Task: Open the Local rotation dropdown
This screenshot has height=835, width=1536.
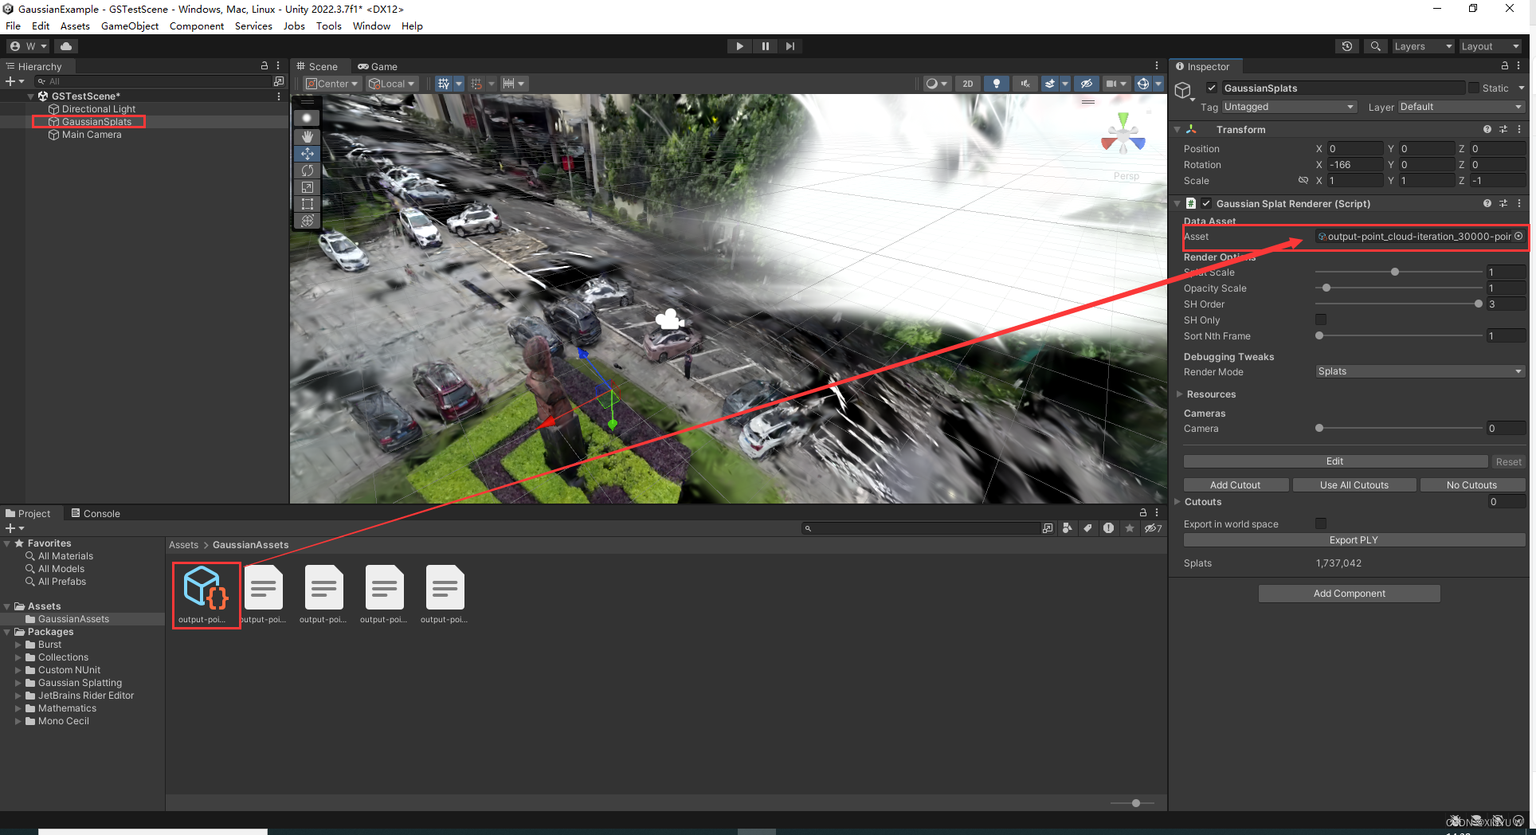Action: pyautogui.click(x=391, y=84)
